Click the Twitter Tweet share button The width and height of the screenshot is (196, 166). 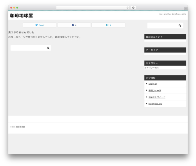[x=40, y=25]
